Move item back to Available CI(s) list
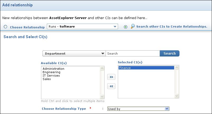Viewport: 212px width, 114px height. point(111,86)
